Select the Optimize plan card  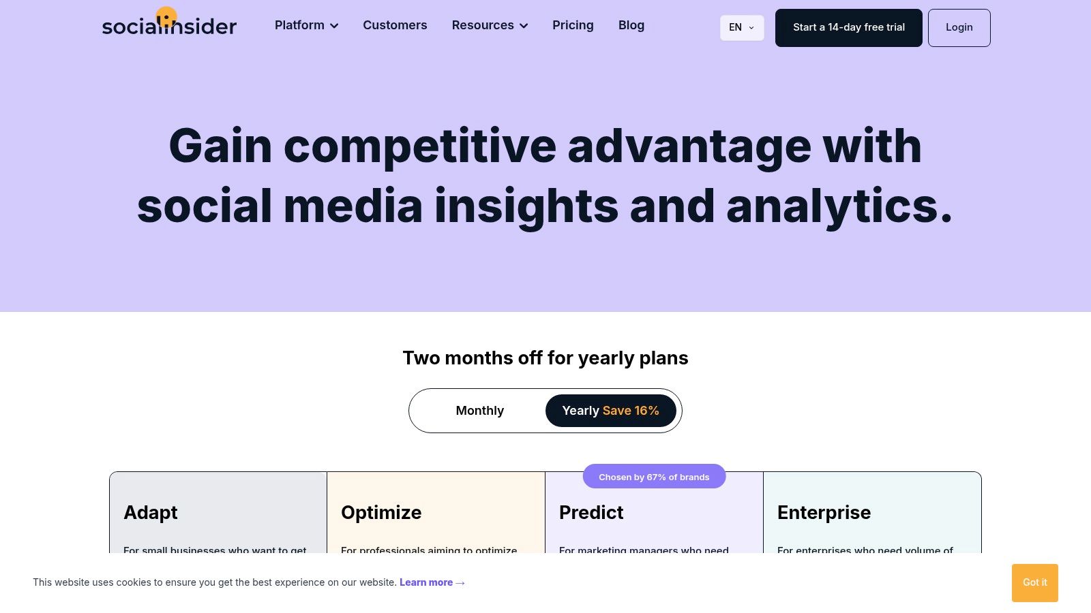tap(436, 514)
